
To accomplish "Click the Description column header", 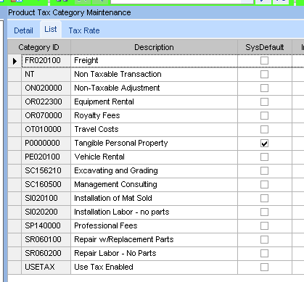I will 154,47.
